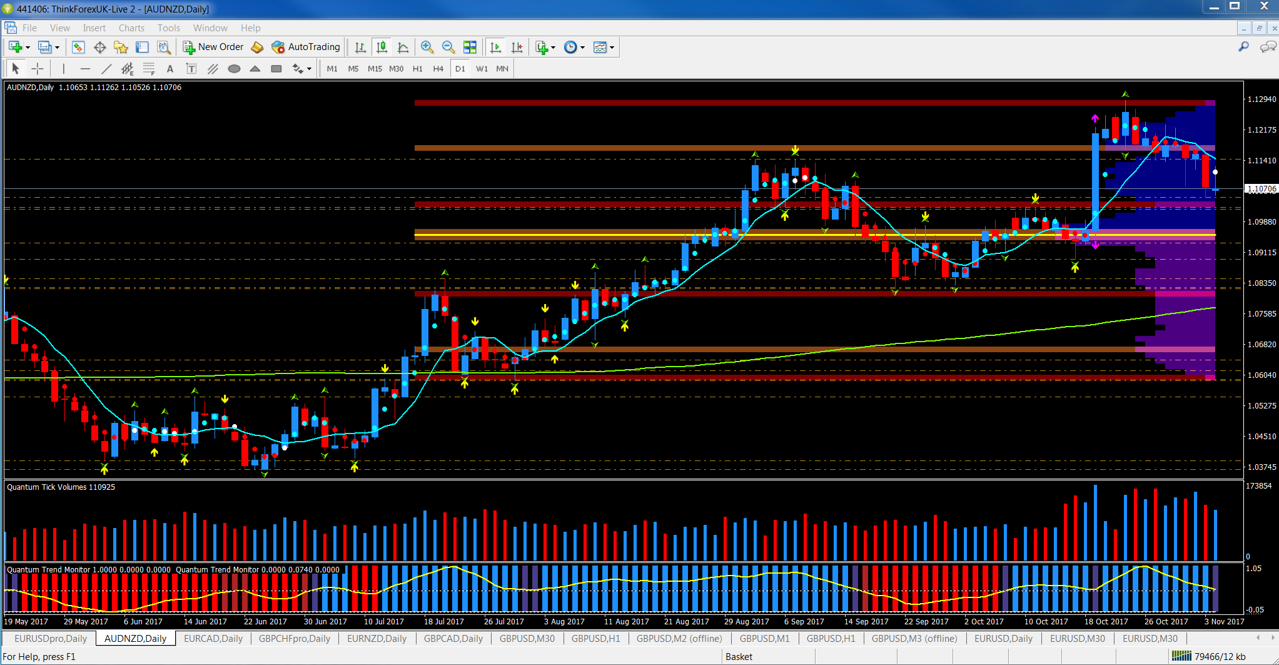Viewport: 1279px width, 665px height.
Task: Select the MN monthly timeframe button
Action: [x=502, y=69]
